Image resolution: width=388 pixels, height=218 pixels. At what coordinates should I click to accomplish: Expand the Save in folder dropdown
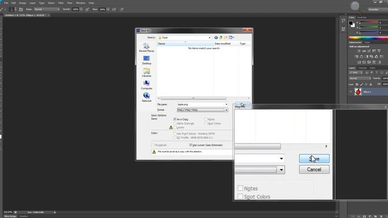(209, 38)
